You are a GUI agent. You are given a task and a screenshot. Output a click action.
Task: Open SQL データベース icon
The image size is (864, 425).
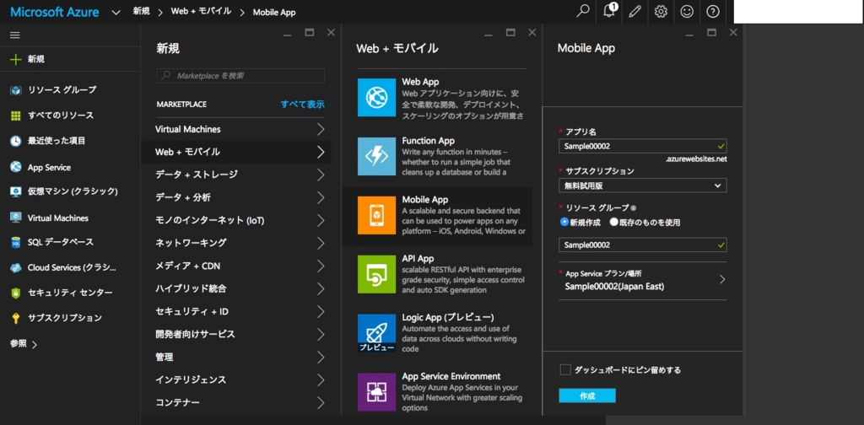point(16,242)
